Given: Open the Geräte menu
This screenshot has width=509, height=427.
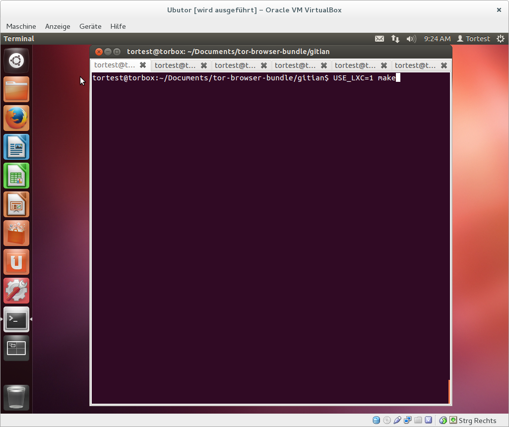Looking at the screenshot, I should (x=90, y=26).
